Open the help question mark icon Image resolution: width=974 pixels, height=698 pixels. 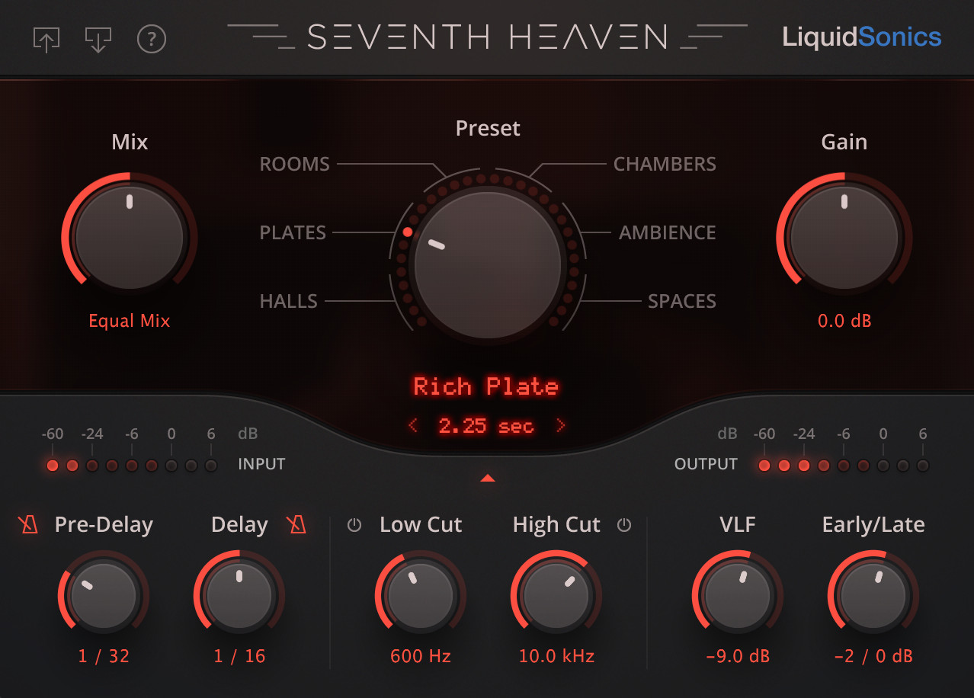pos(152,39)
